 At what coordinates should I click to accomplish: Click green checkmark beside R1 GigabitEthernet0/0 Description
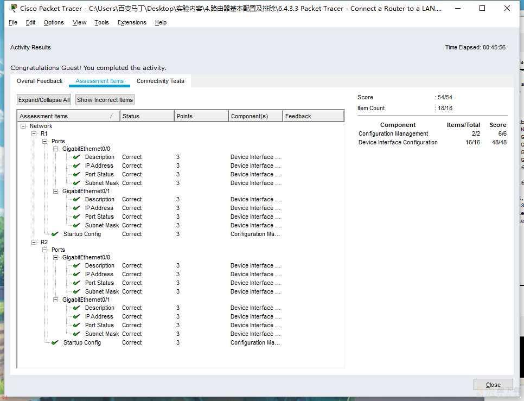(76, 157)
